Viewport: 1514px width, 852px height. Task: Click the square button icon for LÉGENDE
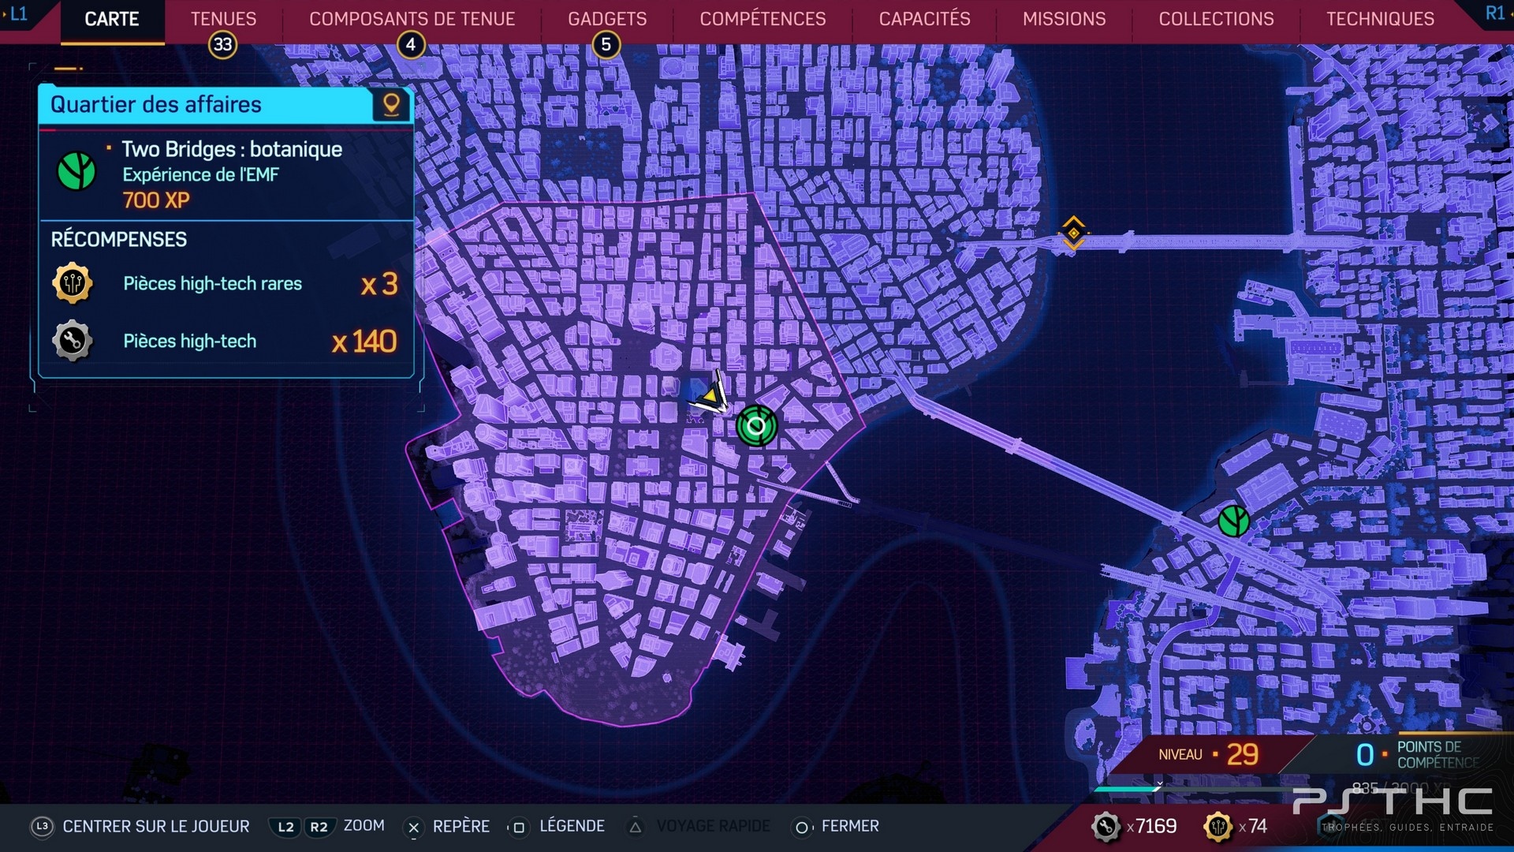point(518,828)
